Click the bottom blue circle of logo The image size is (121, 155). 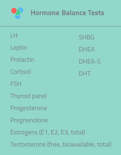coord(18,17)
